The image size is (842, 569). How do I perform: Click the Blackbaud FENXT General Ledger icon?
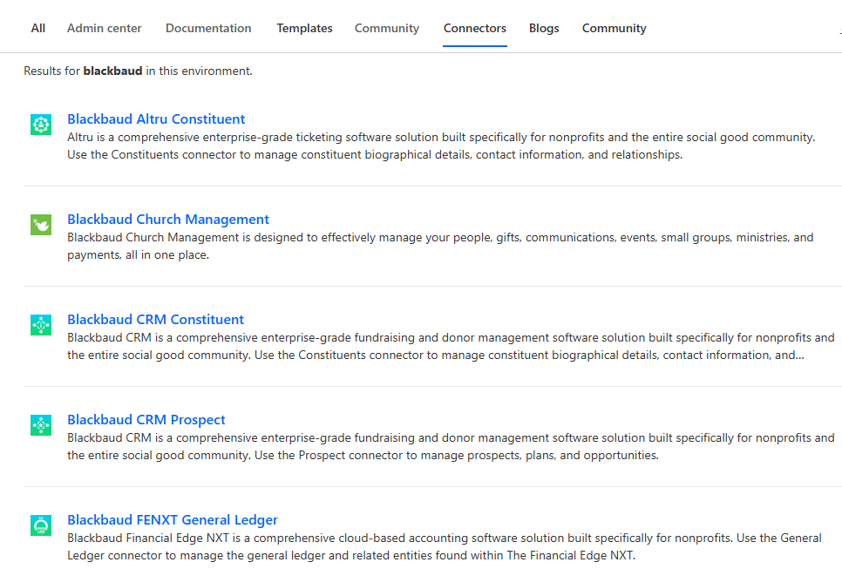point(41,525)
